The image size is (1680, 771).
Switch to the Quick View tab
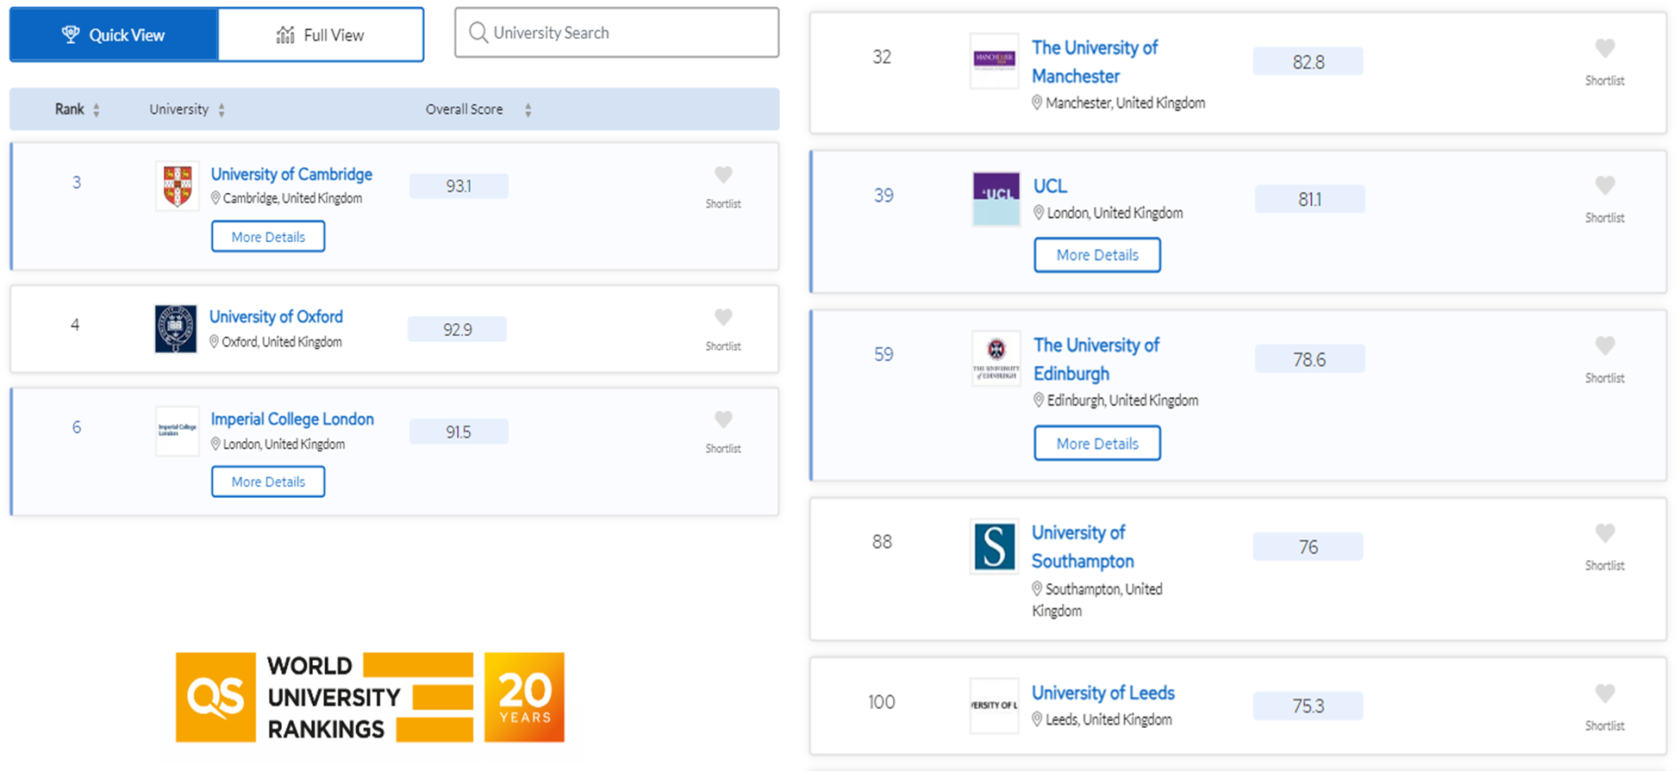114,35
